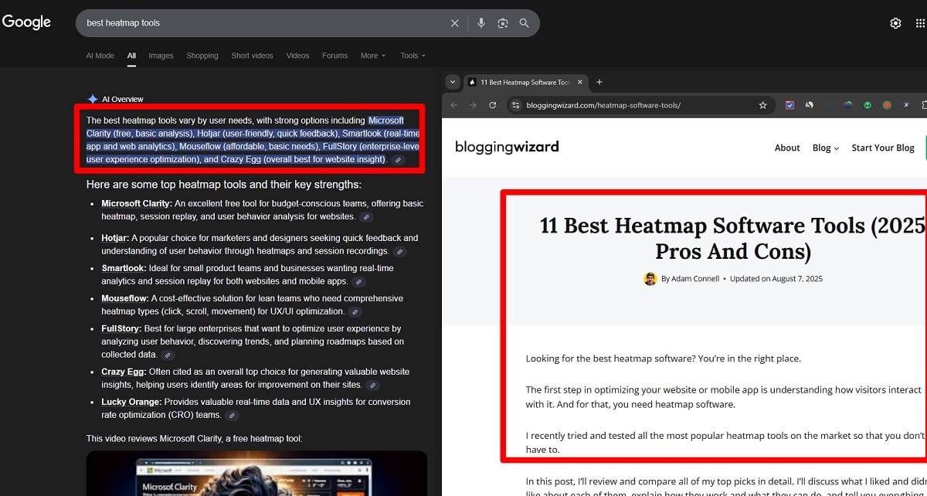This screenshot has height=496, width=927.
Task: Open the About page on bloggingwizard
Action: click(787, 148)
